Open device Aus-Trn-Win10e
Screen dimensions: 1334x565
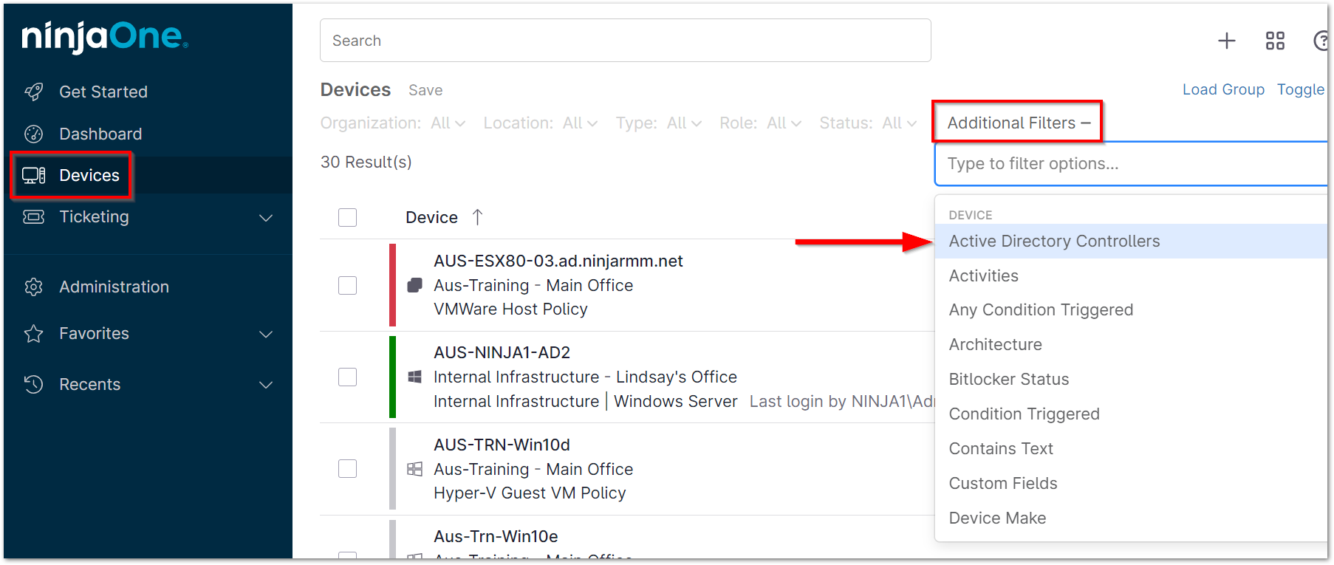click(x=496, y=536)
